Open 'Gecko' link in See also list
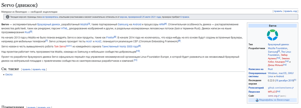Image resolution: width=301 pixels, height=108 pixels. [9, 75]
